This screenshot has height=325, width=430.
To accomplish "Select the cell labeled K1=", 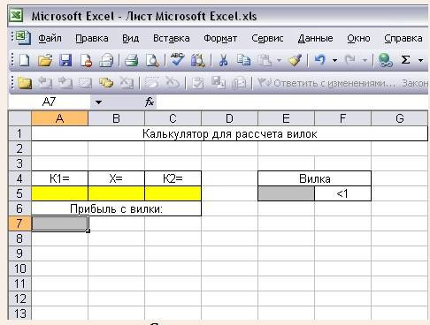I will coord(59,178).
